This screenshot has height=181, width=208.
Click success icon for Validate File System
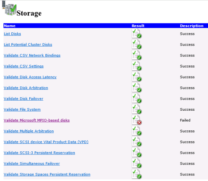[x=136, y=110]
